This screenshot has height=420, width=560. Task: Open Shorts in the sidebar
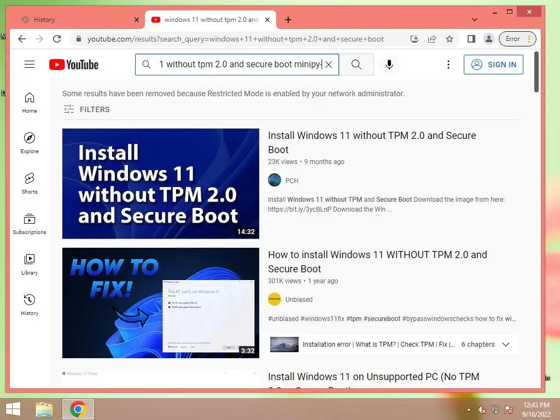30,184
